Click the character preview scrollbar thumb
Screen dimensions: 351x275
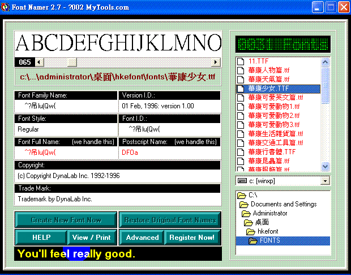(72, 62)
